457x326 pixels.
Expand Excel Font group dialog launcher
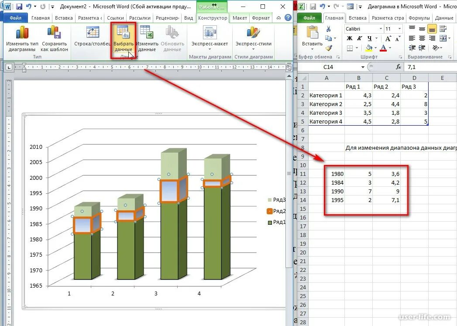[400, 57]
